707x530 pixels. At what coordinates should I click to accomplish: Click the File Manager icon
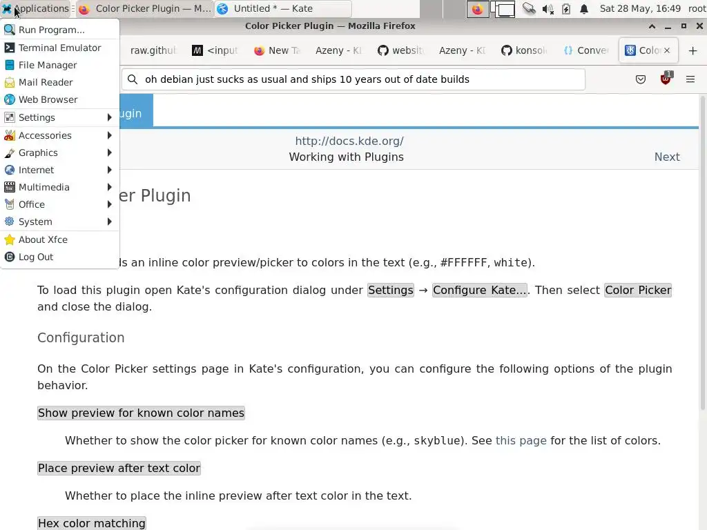[x=10, y=65]
